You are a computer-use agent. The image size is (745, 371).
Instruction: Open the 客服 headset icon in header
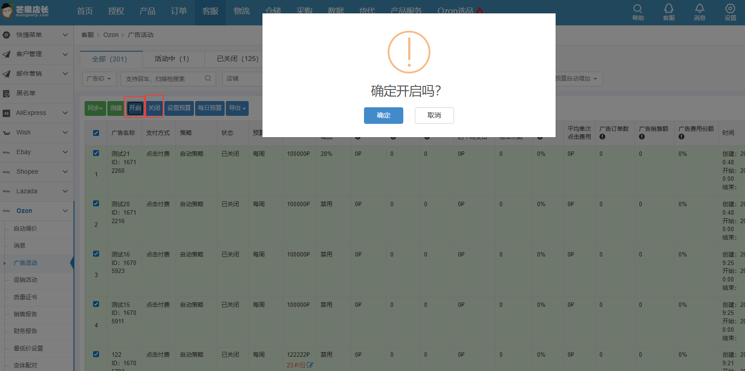click(x=669, y=12)
